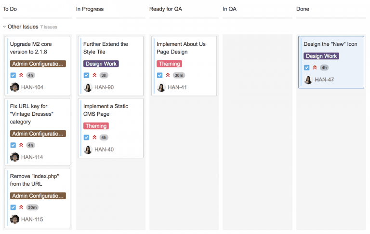Click assignee avatar on HAN-41 card
Image resolution: width=370 pixels, height=234 pixels.
coord(161,87)
